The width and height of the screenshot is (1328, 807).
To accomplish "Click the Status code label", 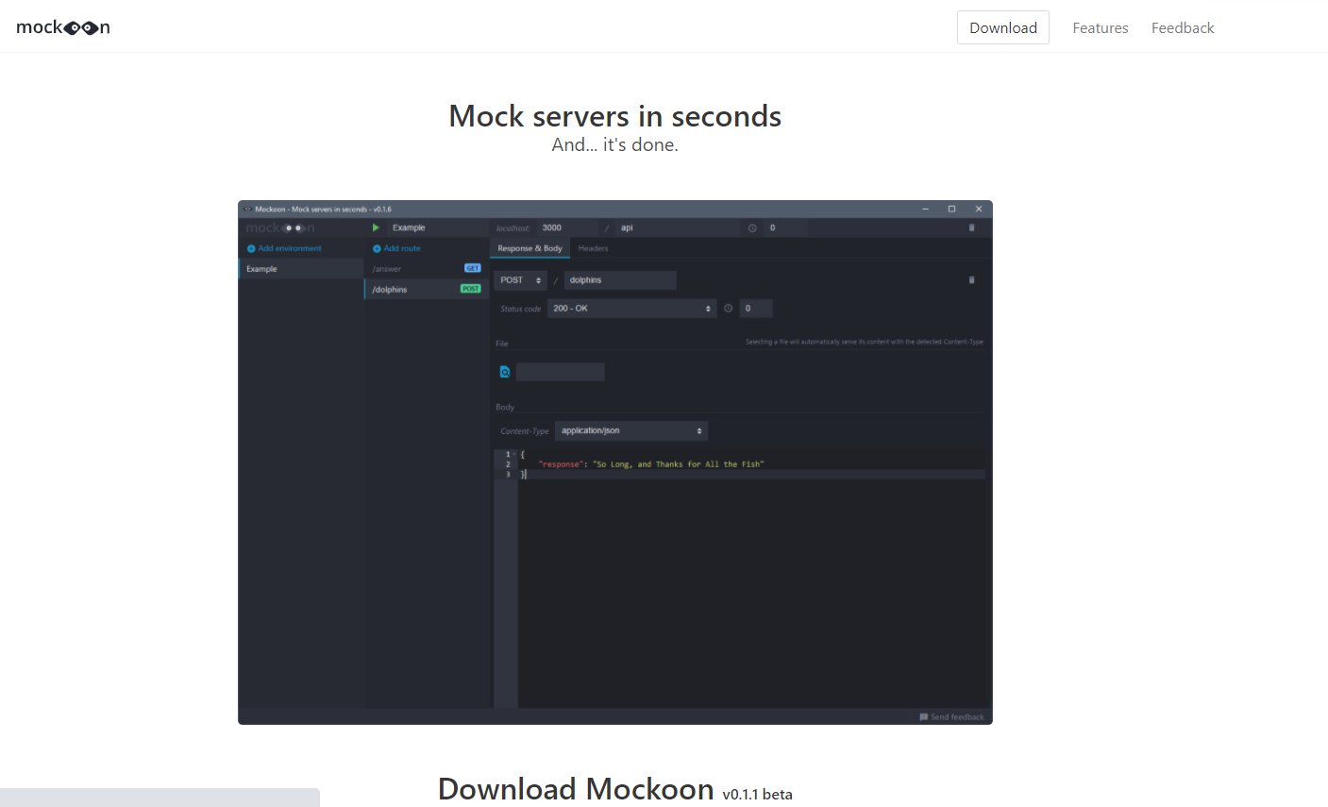I will tap(520, 309).
